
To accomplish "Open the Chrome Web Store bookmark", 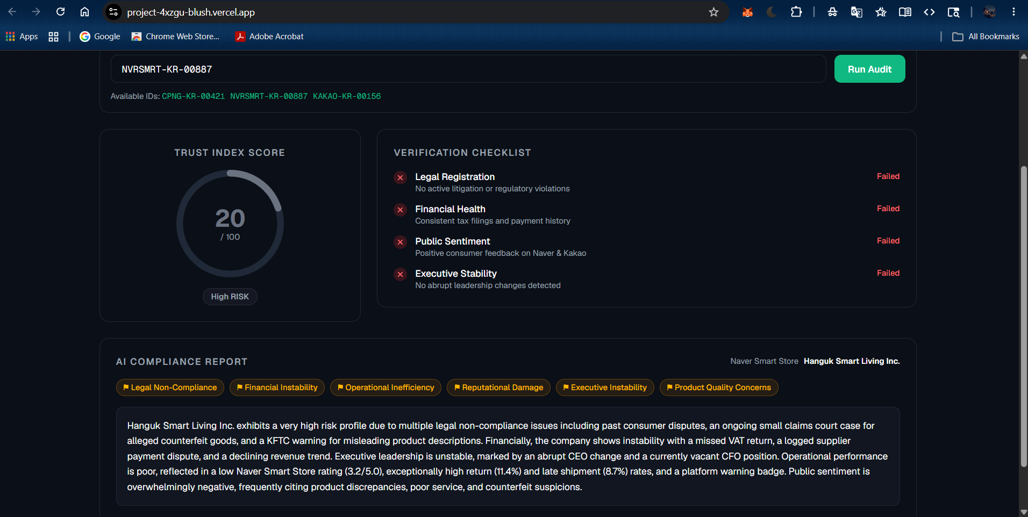I will (x=175, y=37).
